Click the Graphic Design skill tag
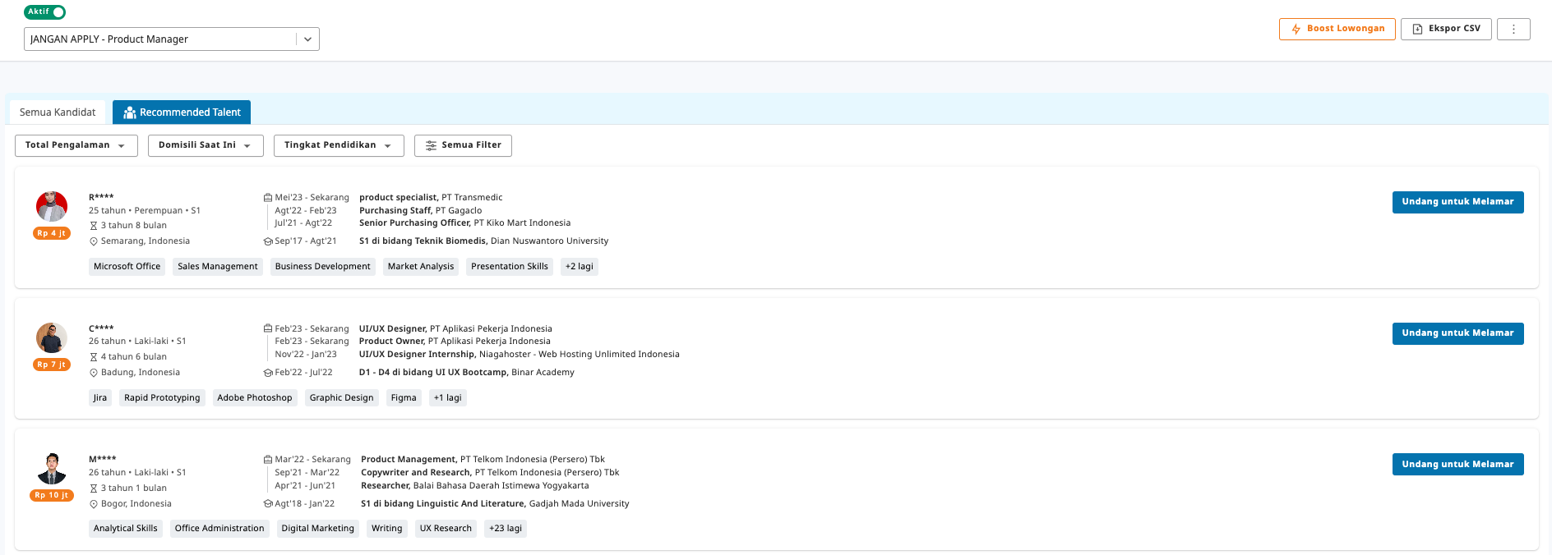 click(x=341, y=398)
